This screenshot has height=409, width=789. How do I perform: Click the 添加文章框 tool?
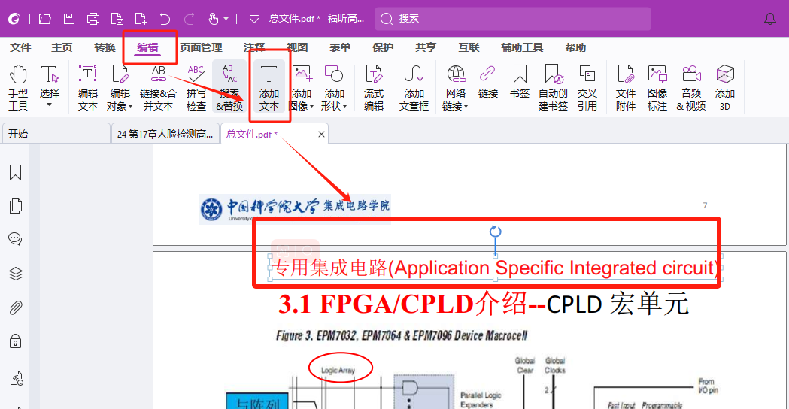click(x=414, y=87)
